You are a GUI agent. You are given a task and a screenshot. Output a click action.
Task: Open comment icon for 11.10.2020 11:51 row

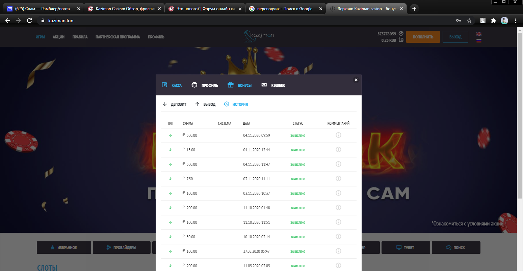tap(338, 222)
